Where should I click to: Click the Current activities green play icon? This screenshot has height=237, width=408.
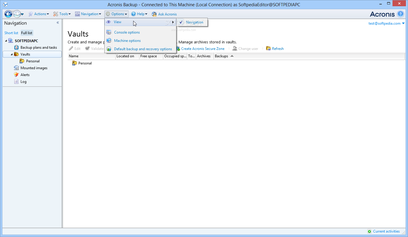click(x=370, y=231)
